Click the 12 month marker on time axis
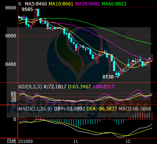This screenshot has width=157, height=144. [128, 141]
